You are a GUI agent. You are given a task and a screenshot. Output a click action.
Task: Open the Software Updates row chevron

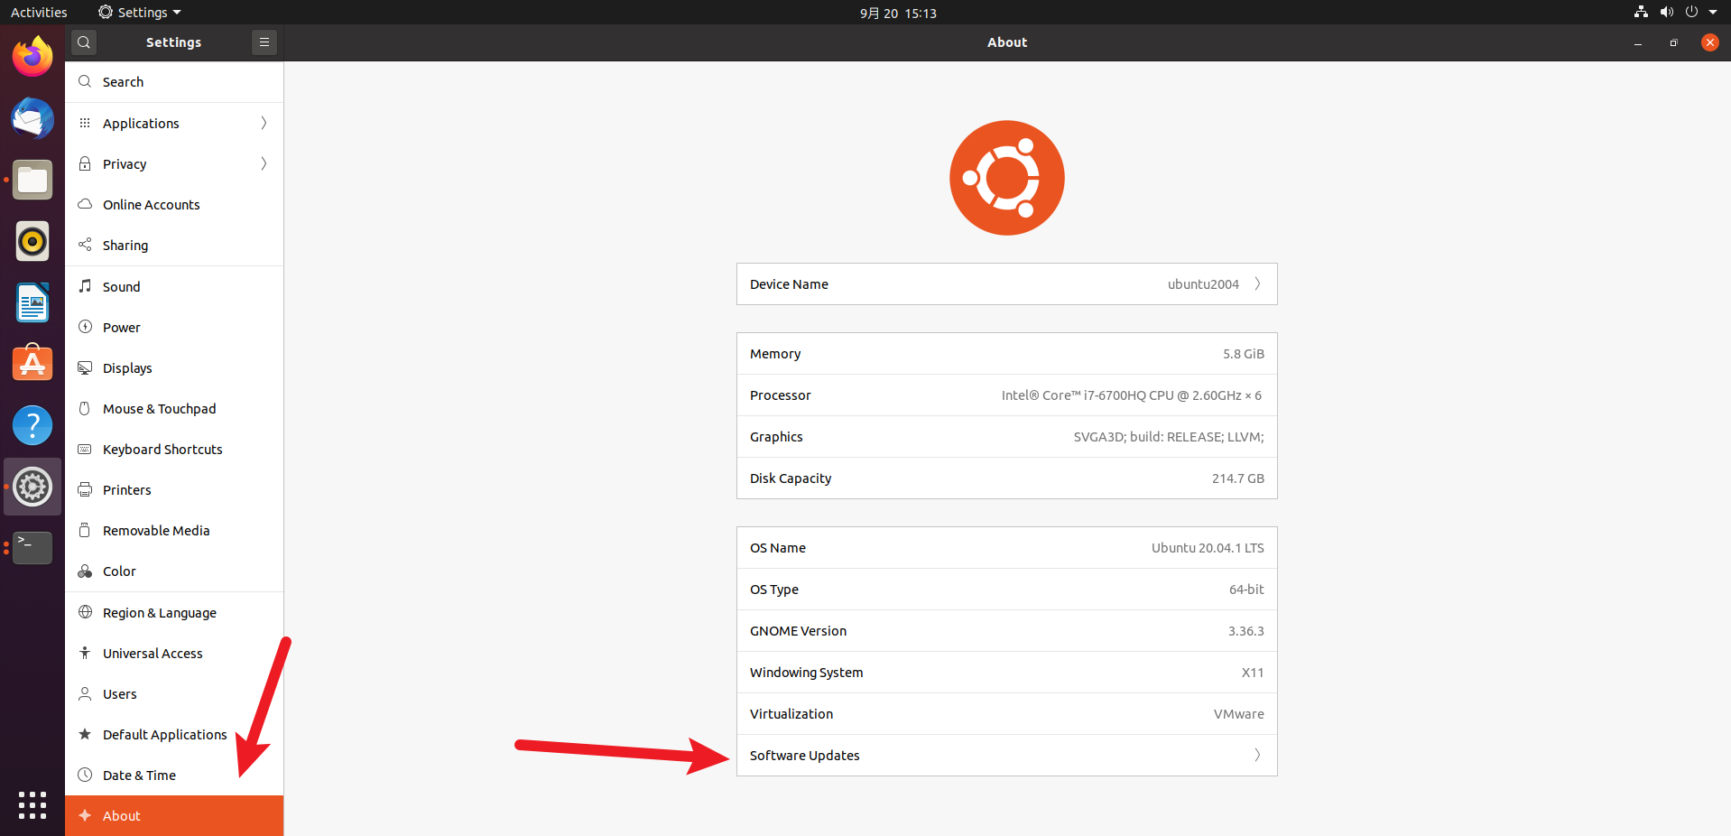pyautogui.click(x=1257, y=755)
